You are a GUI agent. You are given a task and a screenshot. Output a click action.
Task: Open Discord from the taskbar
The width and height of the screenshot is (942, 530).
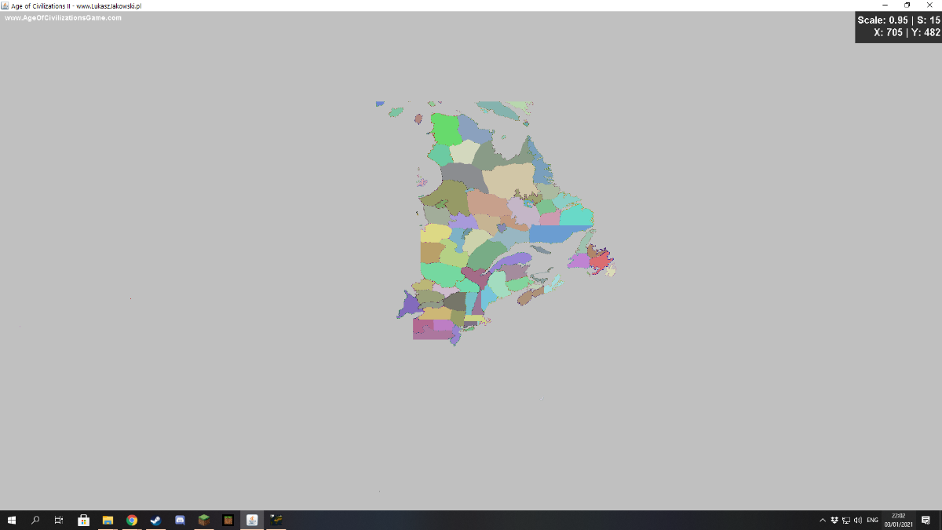pos(180,520)
